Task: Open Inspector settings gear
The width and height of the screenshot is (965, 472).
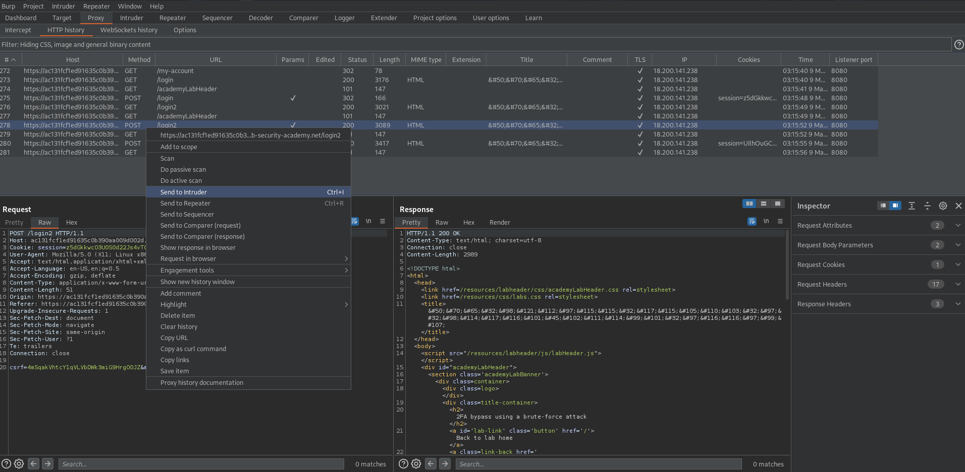Action: (x=943, y=206)
